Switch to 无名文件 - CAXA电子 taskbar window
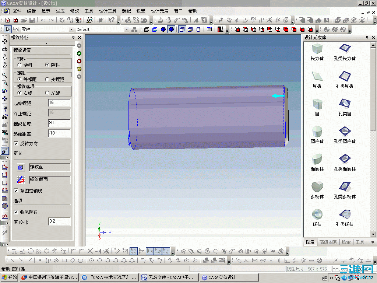The height and width of the screenshot is (283, 377). [169, 277]
